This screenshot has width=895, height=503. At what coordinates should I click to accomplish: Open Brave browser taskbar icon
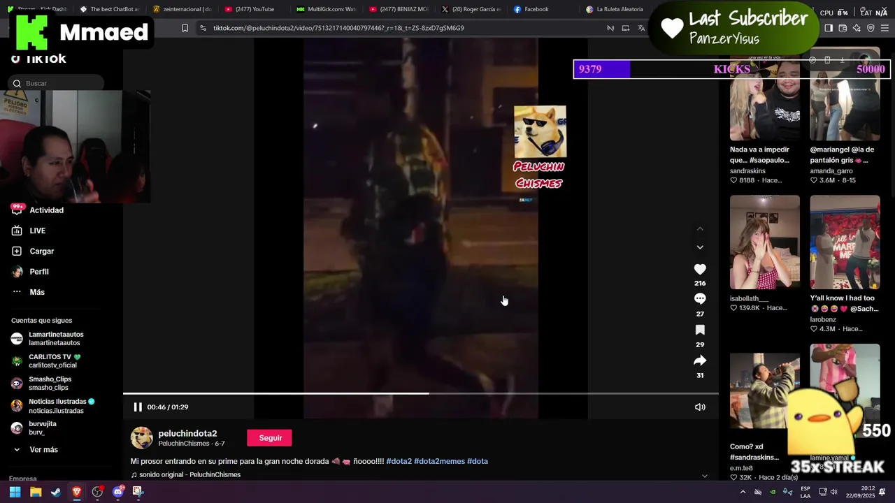[x=77, y=492]
